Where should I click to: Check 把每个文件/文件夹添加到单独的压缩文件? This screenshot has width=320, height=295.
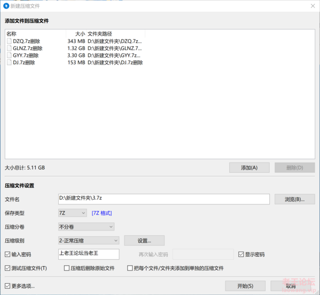coord(130,268)
